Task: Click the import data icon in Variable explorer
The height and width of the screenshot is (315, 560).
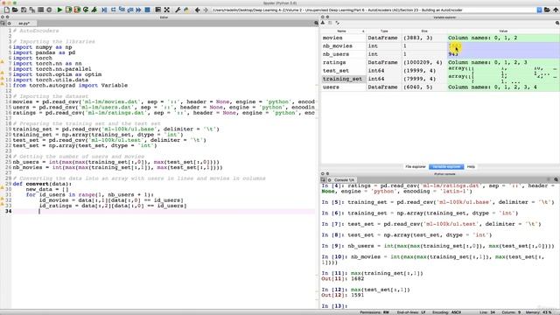Action: tap(323, 23)
